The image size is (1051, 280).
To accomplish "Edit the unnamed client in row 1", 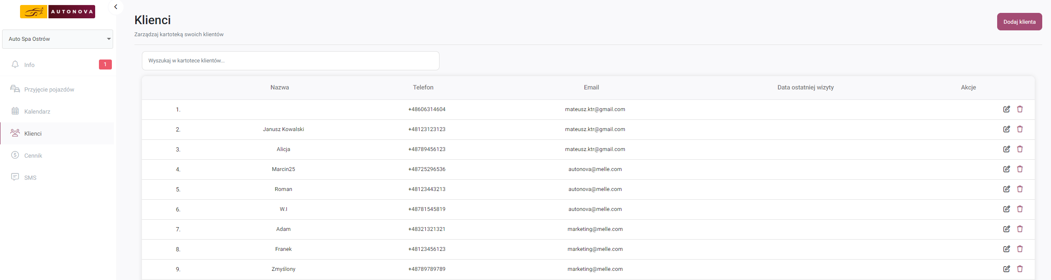I will tap(1006, 109).
